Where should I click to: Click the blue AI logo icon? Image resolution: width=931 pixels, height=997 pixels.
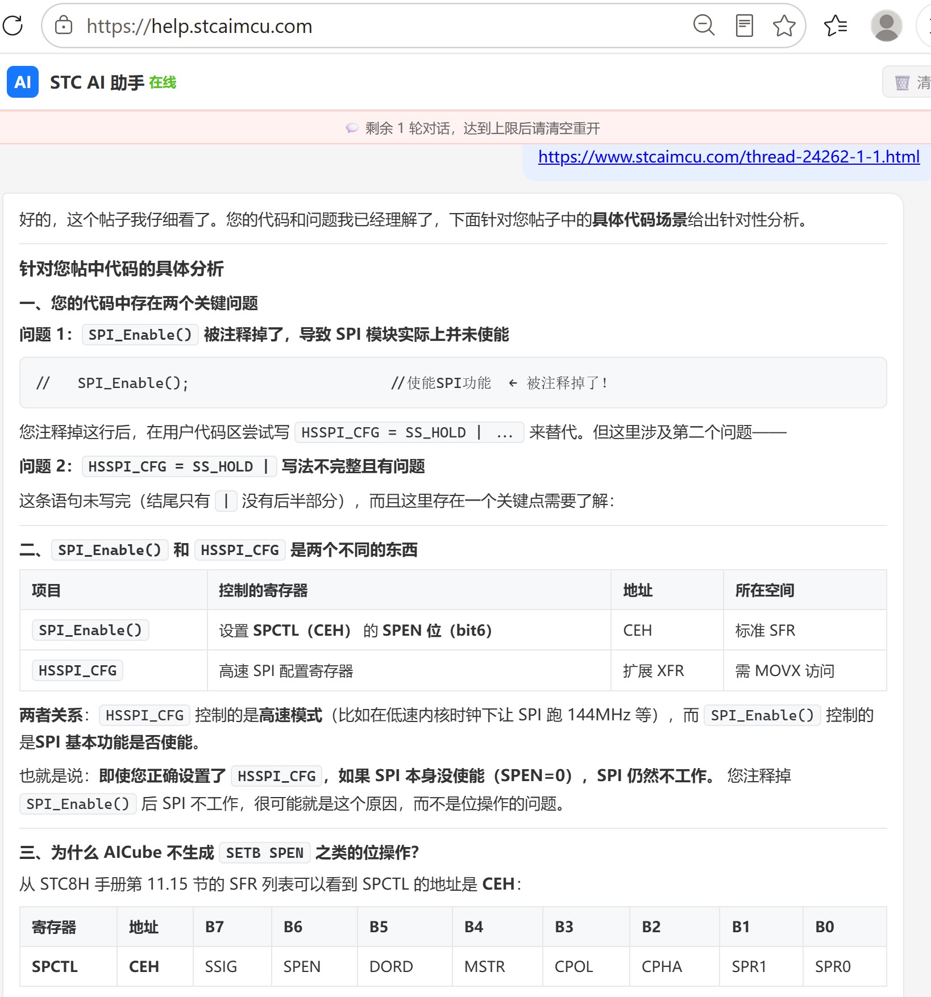[x=23, y=82]
